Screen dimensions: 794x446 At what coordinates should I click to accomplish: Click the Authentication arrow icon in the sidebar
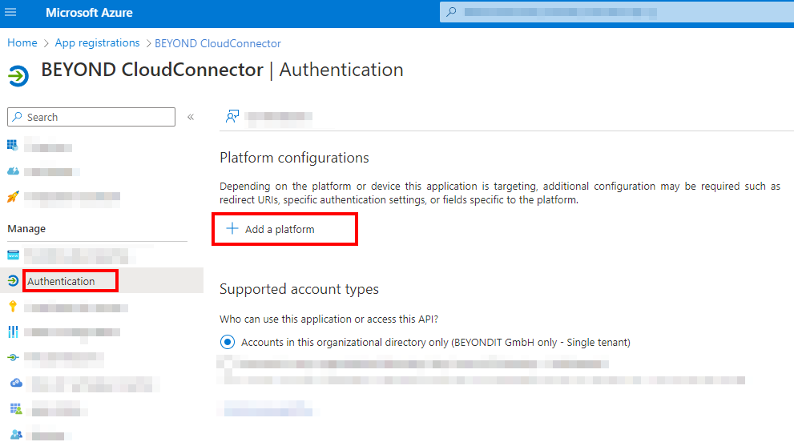pyautogui.click(x=13, y=281)
